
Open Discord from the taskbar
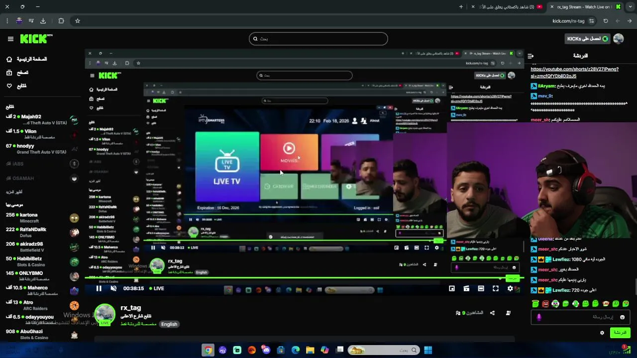point(266,350)
